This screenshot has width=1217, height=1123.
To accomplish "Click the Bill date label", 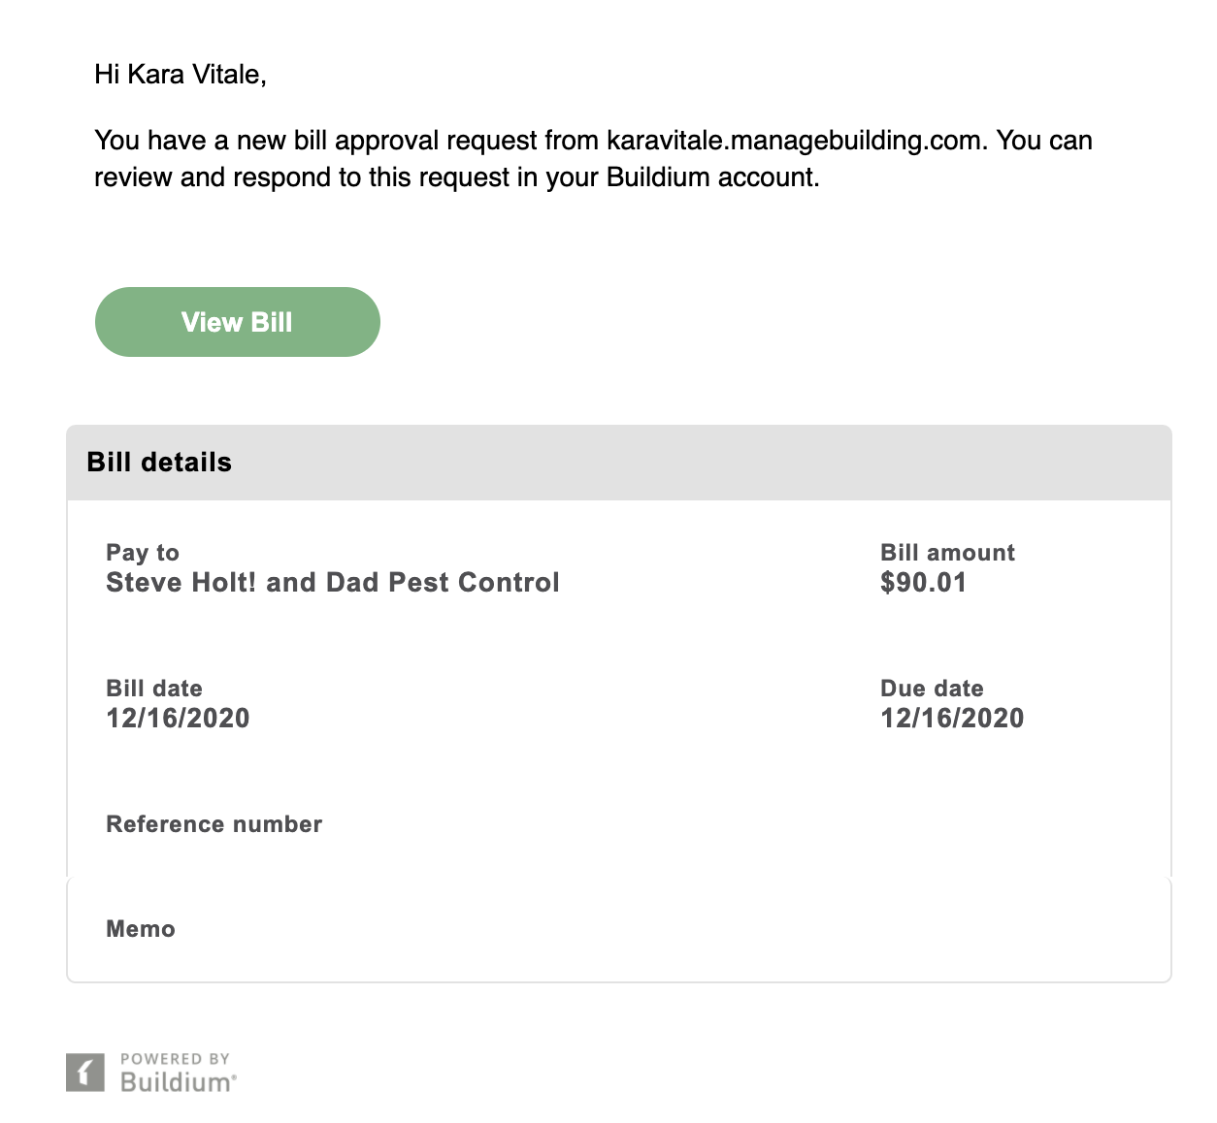I will (154, 689).
